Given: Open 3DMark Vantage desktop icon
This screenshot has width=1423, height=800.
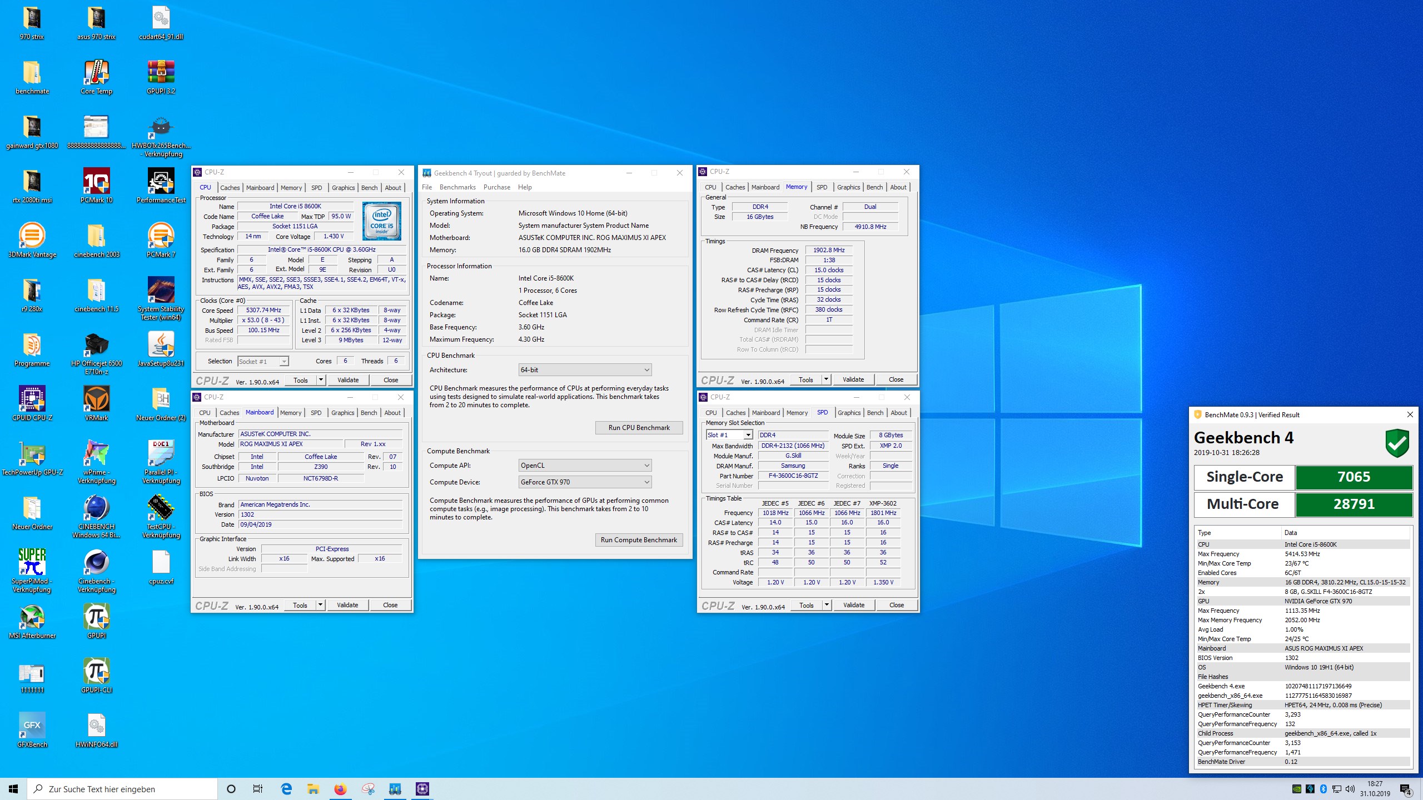Looking at the screenshot, I should click(x=32, y=240).
